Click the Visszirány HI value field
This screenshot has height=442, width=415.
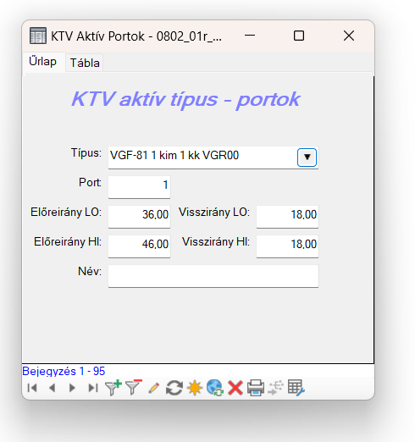(287, 246)
